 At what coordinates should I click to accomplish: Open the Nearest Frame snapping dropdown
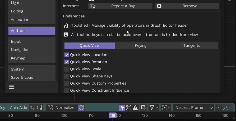pos(193,108)
